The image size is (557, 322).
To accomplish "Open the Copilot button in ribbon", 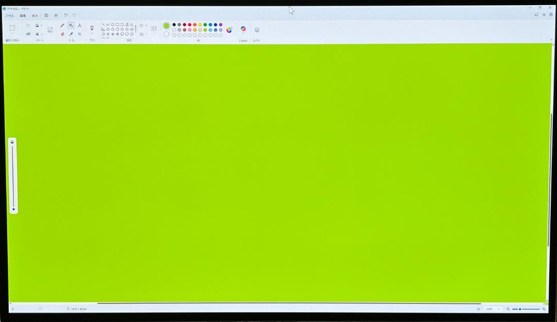I will pos(243,29).
